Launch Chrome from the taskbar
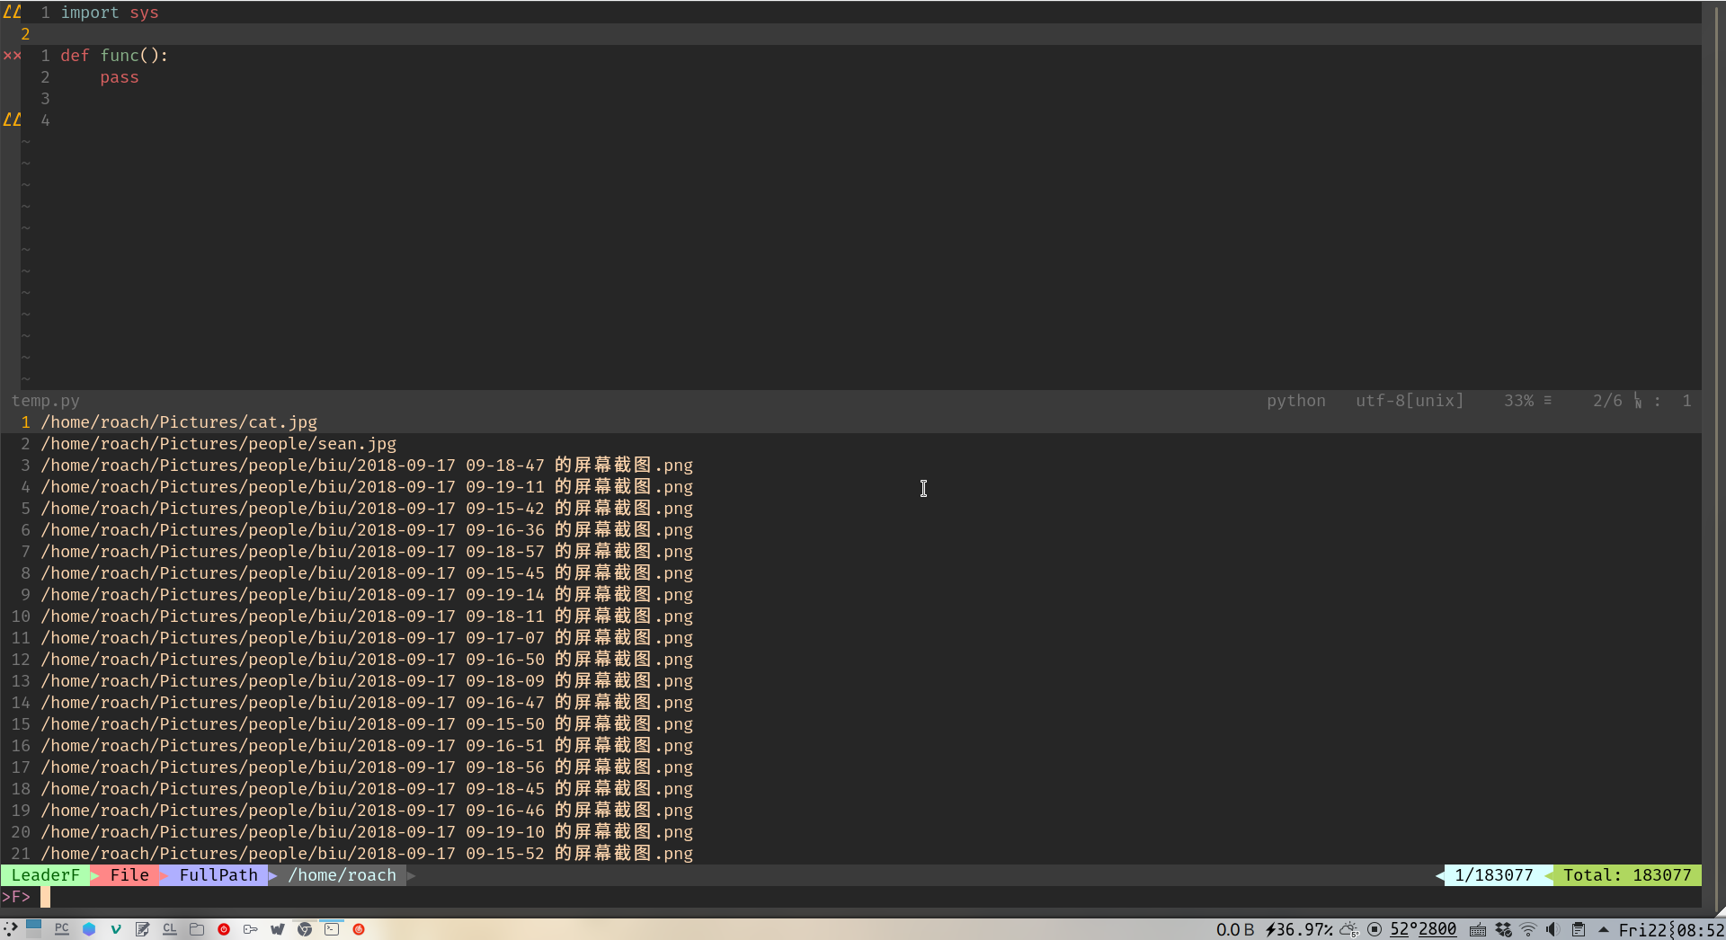Screen dimensions: 1726x940 coord(304,929)
